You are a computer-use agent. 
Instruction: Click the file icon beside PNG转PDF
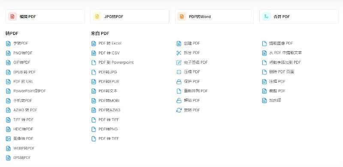tap(8, 53)
